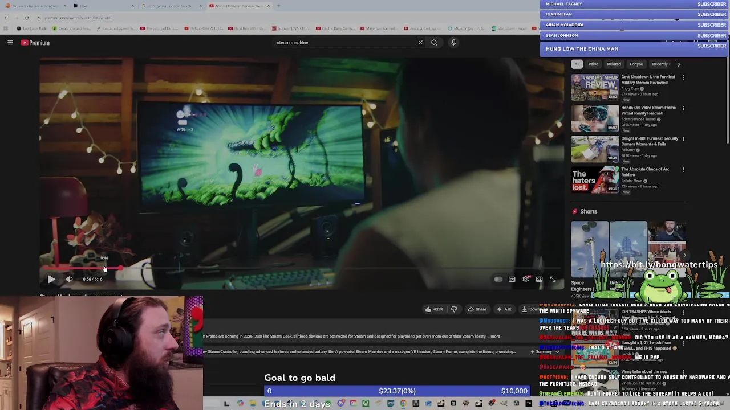
Task: Open 'Hands-On: Valve Steam Frame' video title
Action: click(x=648, y=110)
